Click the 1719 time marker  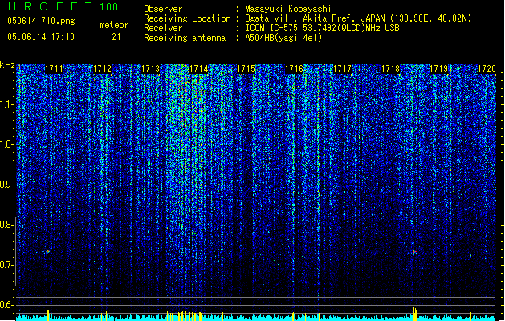(x=439, y=69)
